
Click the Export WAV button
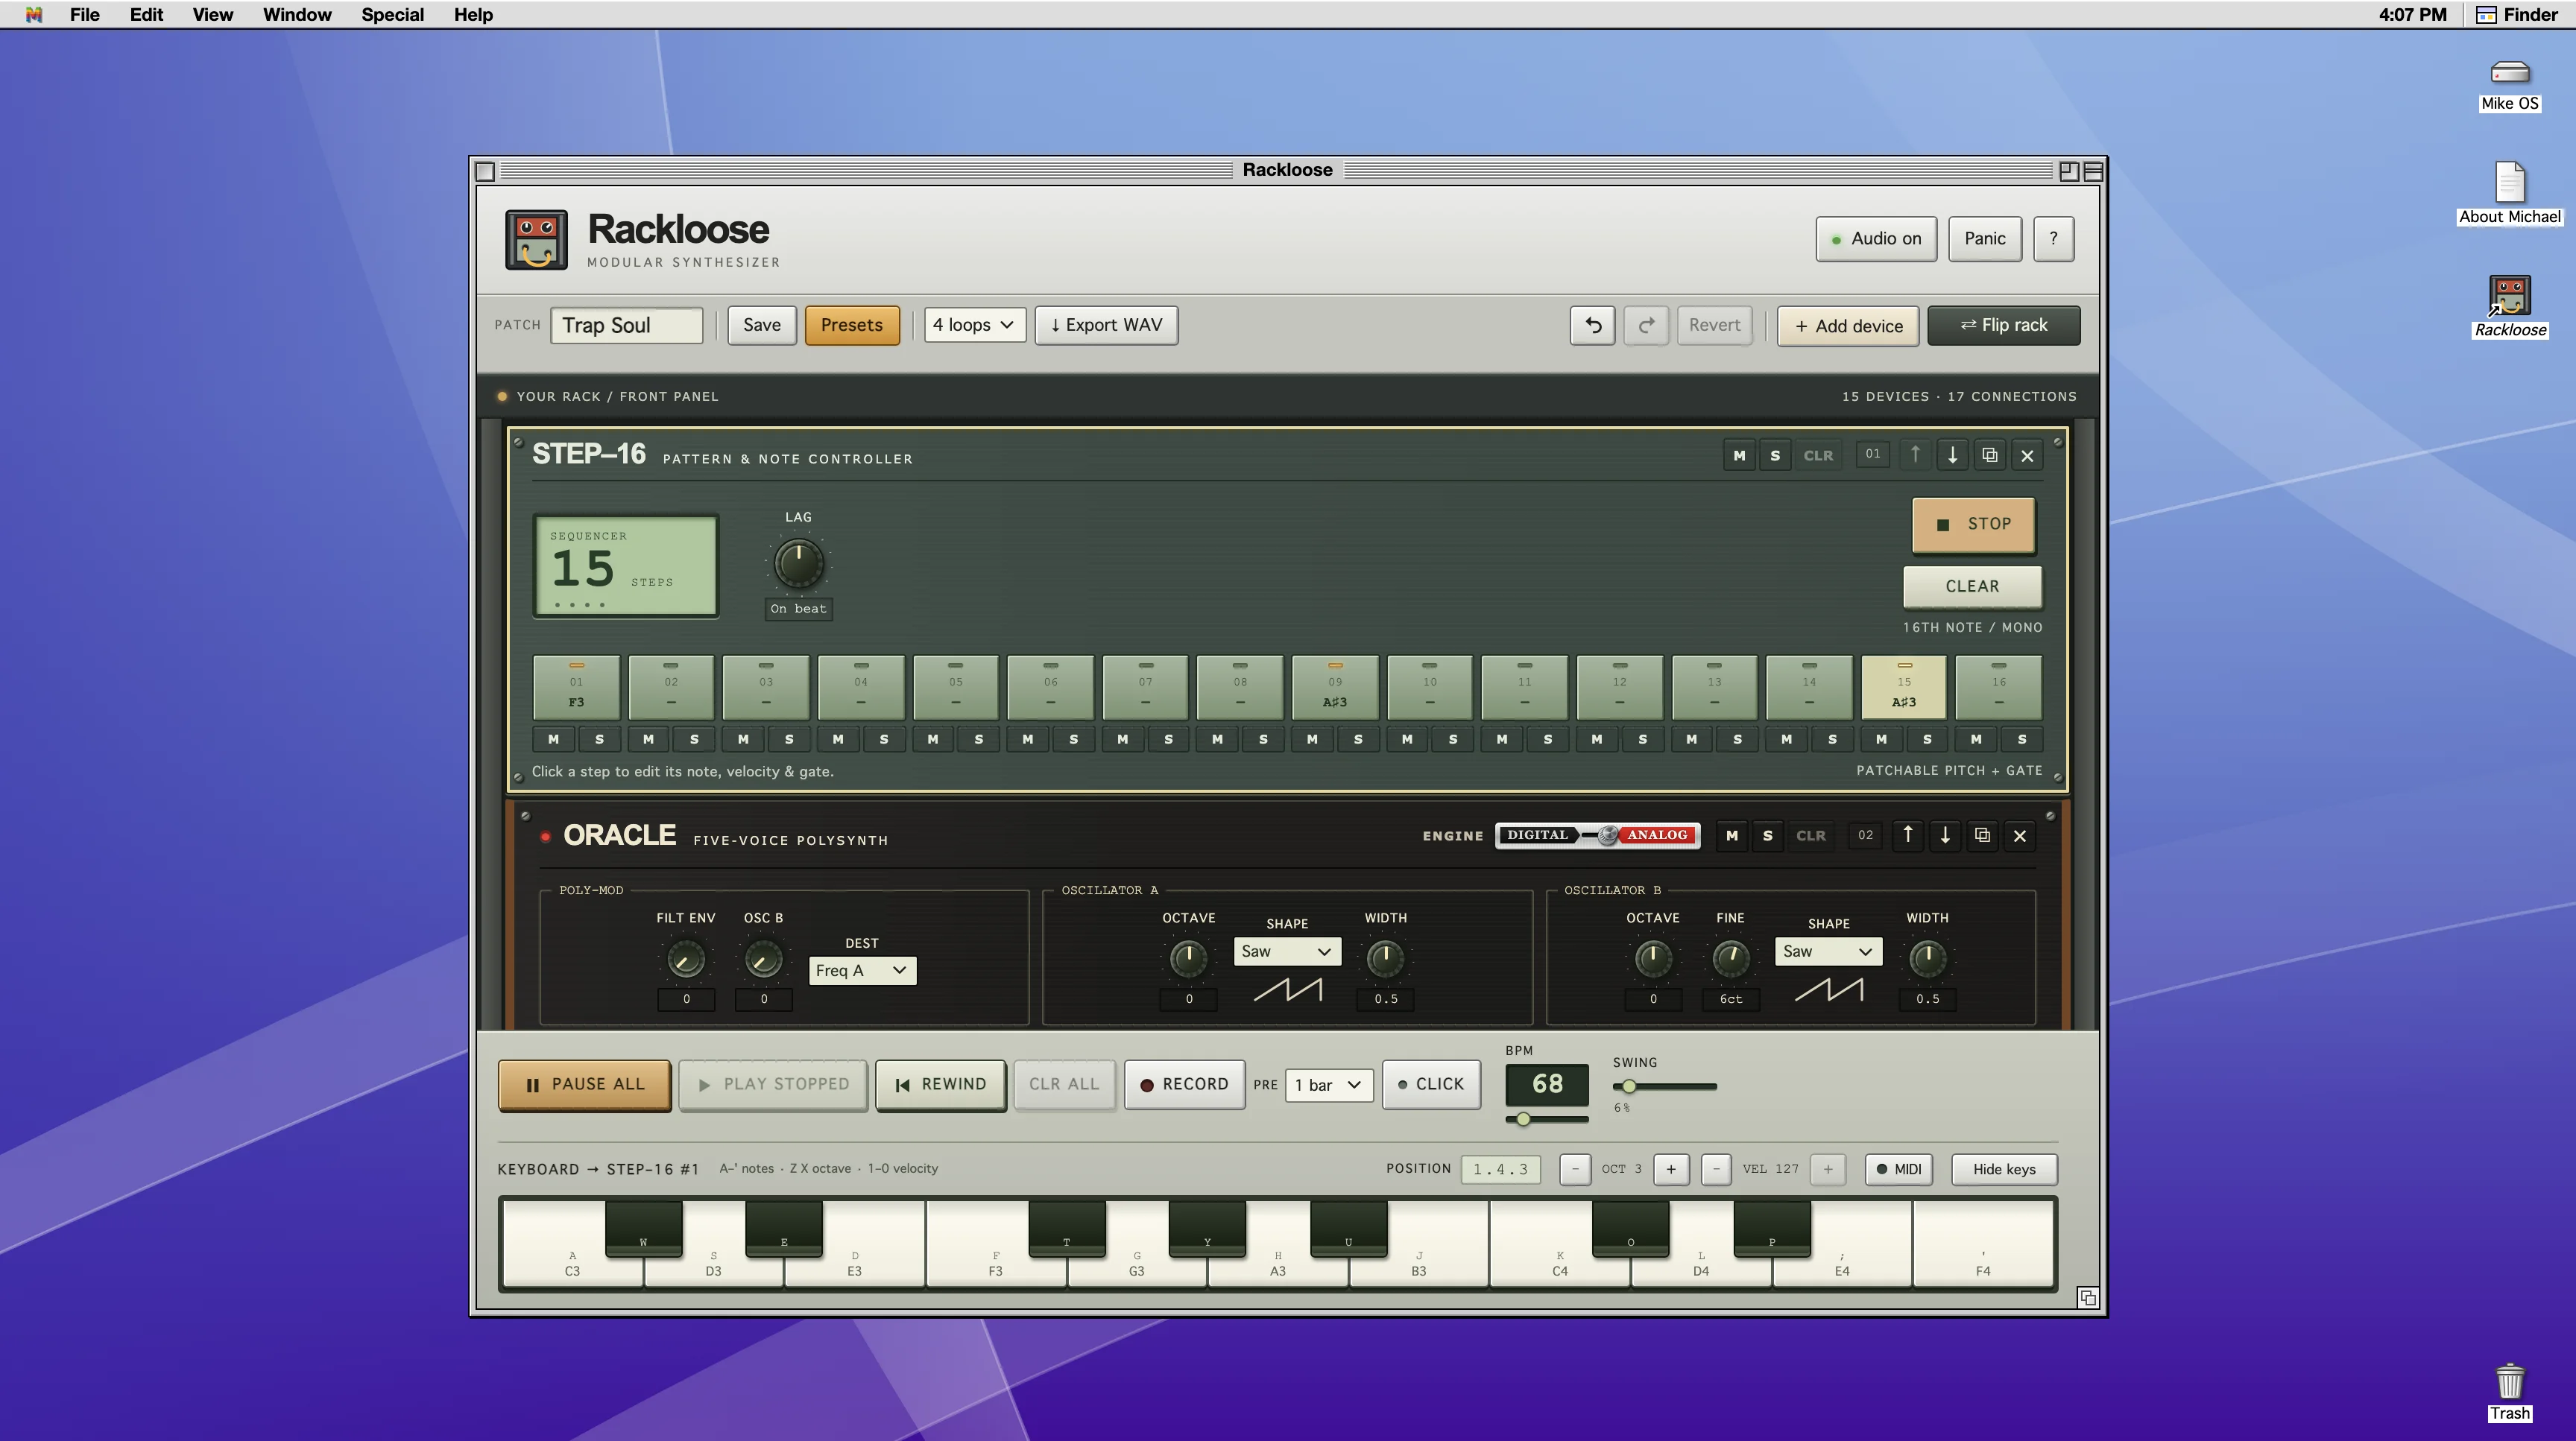(1107, 326)
